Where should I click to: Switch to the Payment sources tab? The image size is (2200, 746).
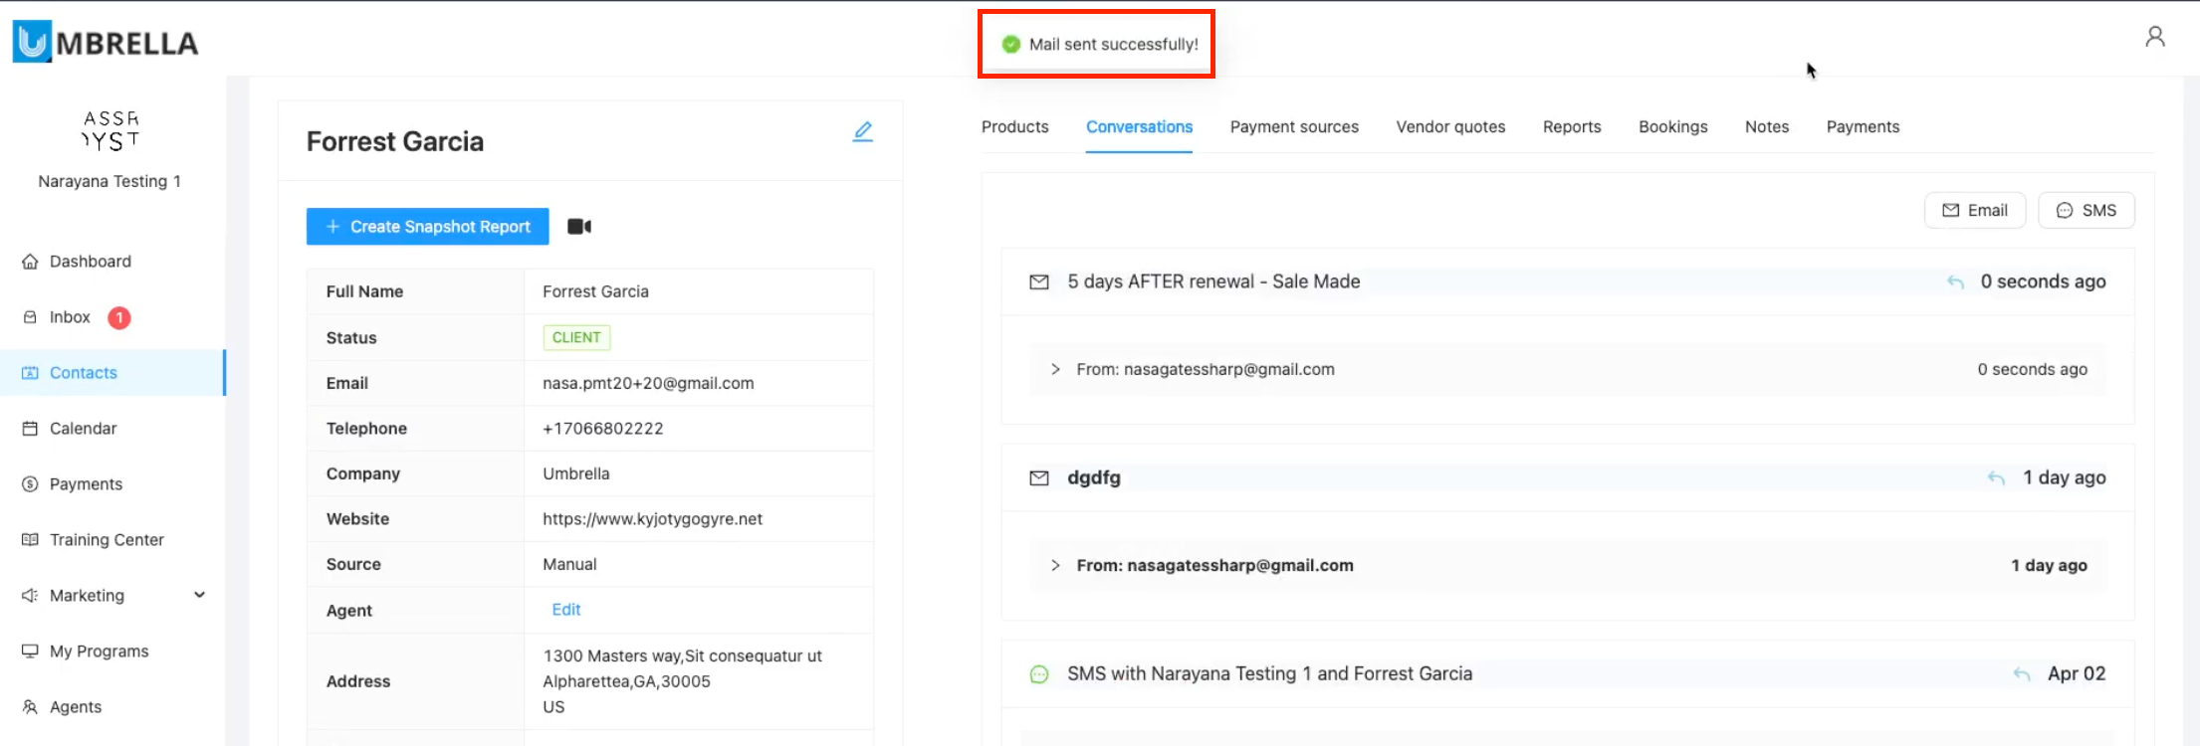[x=1294, y=127]
